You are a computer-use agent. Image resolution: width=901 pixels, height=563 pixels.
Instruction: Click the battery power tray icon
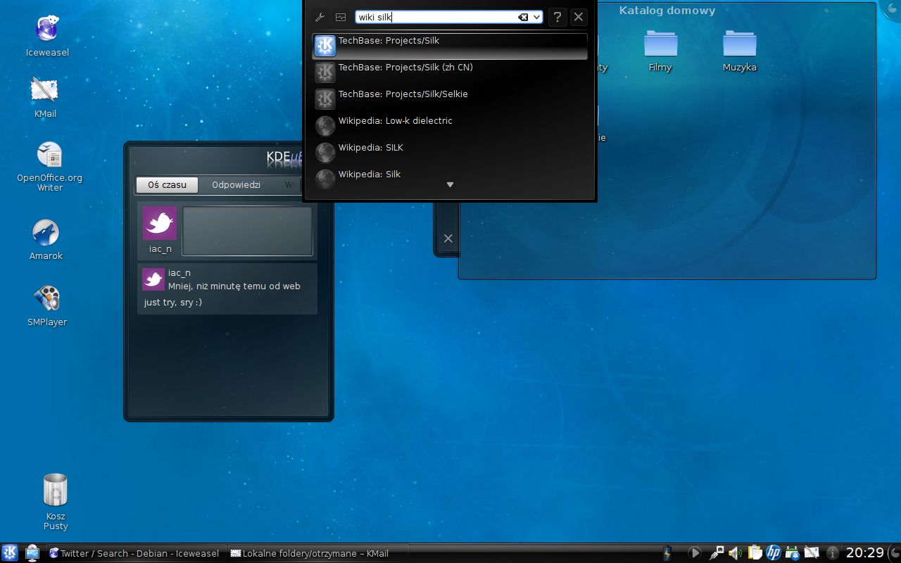pyautogui.click(x=667, y=553)
